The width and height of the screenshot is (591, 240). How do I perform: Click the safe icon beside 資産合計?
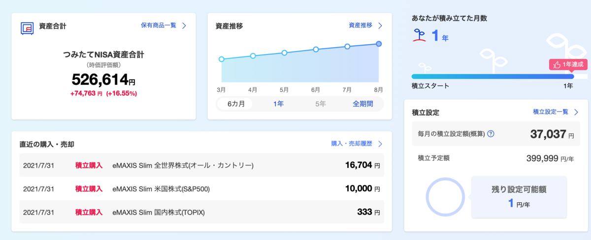[x=27, y=28]
